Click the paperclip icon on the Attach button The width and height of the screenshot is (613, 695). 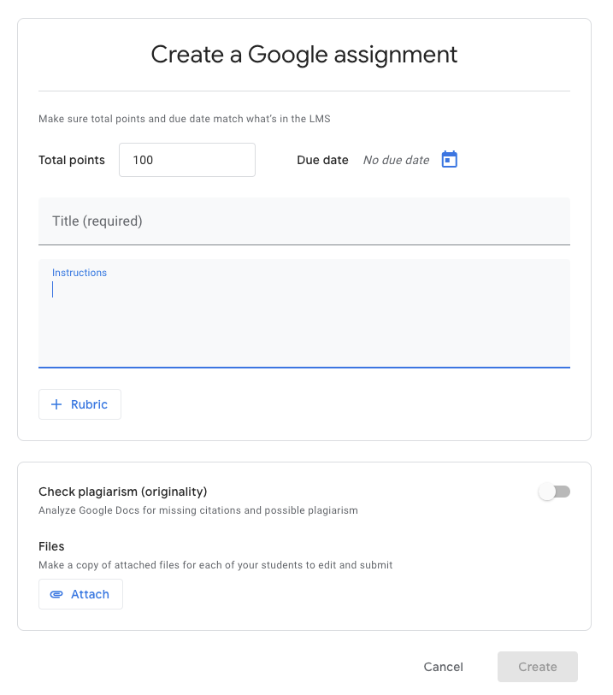[56, 594]
